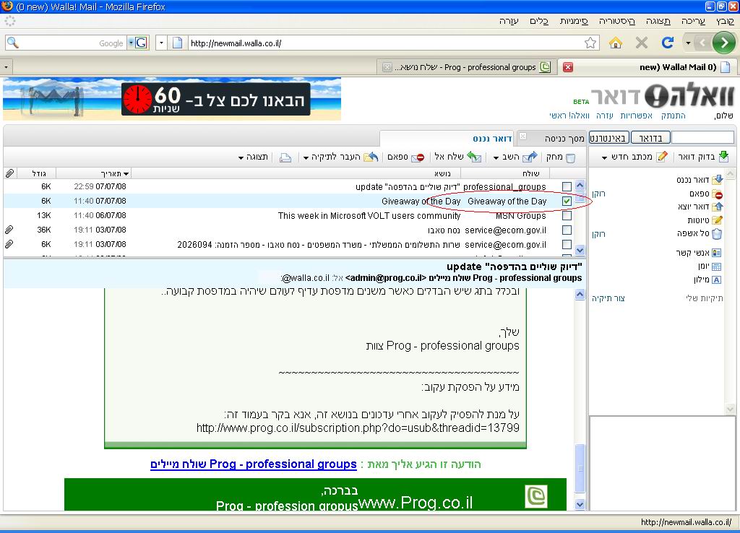This screenshot has height=533, width=740.
Task: Check the 36K service@ecom.gov.il message checkbox
Action: (x=567, y=230)
